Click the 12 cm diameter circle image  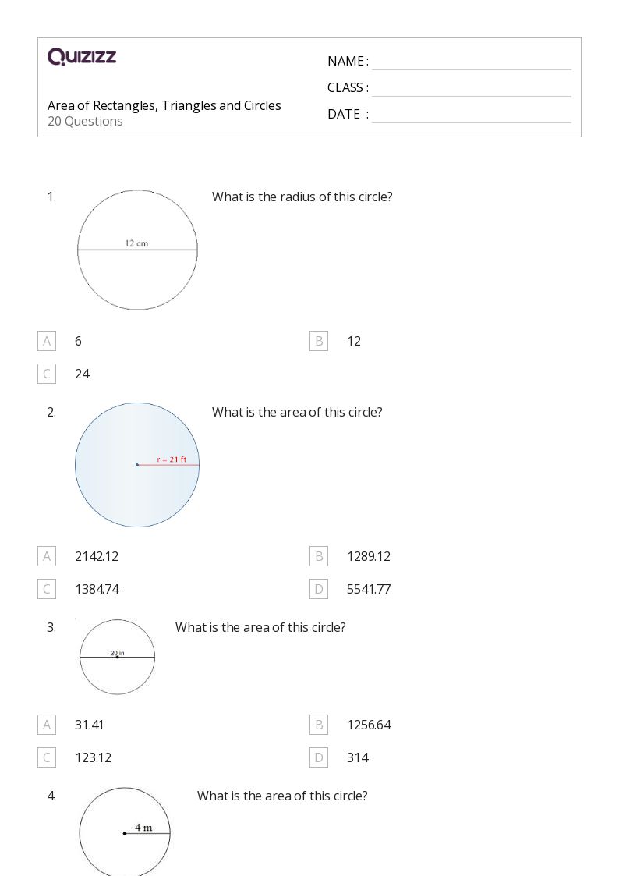tap(137, 250)
